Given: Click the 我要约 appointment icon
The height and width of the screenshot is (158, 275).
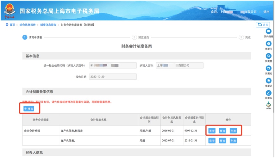Looking at the screenshot, I should [x=268, y=68].
